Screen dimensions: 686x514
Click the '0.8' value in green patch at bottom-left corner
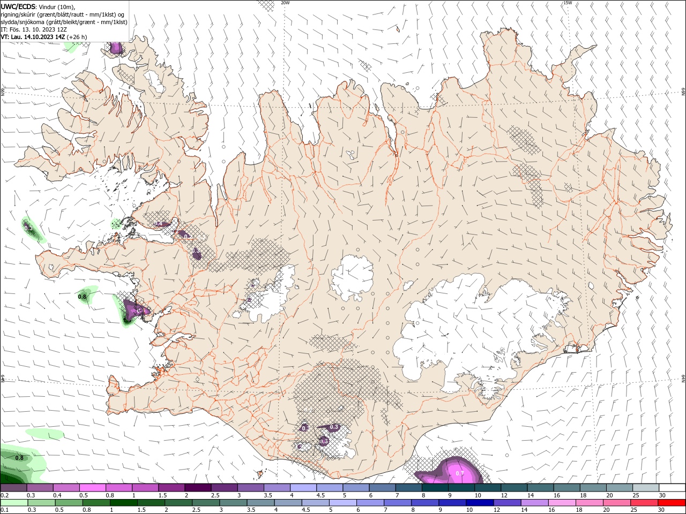tap(19, 458)
